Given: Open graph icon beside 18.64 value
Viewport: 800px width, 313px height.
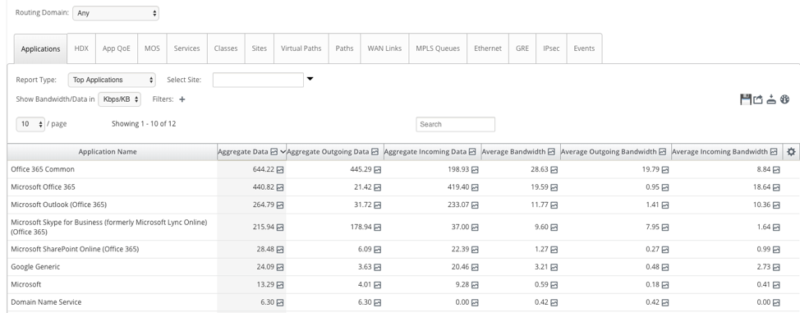Looking at the screenshot, I should 776,187.
